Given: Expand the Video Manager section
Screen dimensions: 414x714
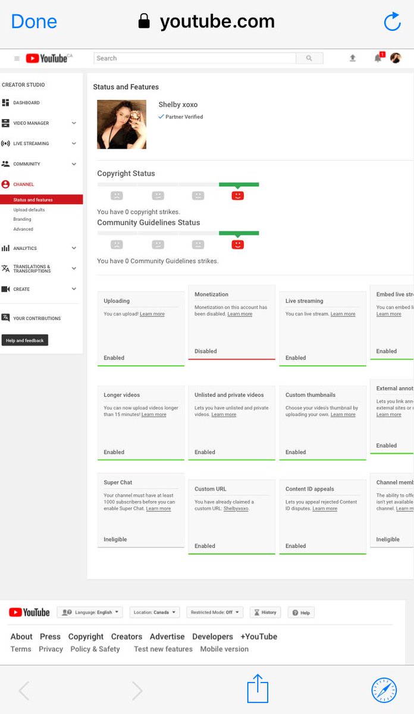Looking at the screenshot, I should click(x=74, y=123).
